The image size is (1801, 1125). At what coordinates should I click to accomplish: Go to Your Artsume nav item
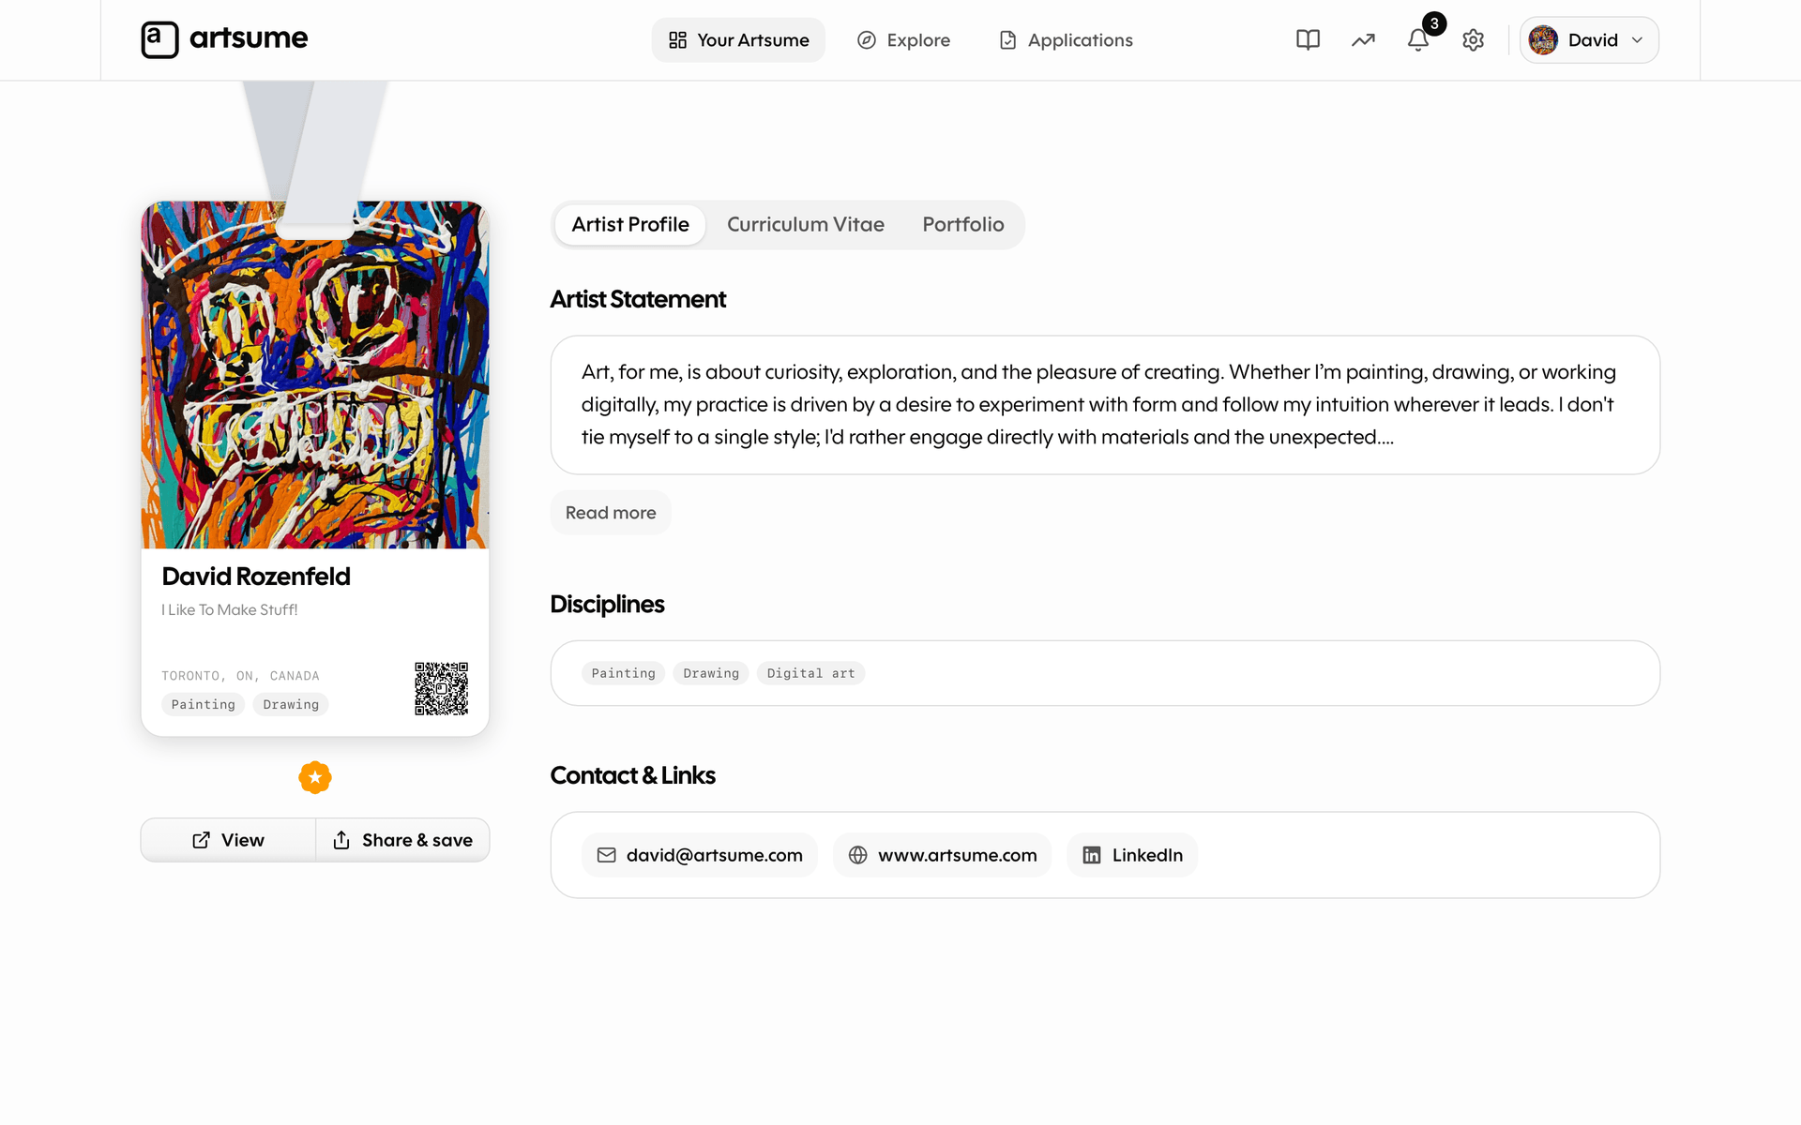(738, 40)
